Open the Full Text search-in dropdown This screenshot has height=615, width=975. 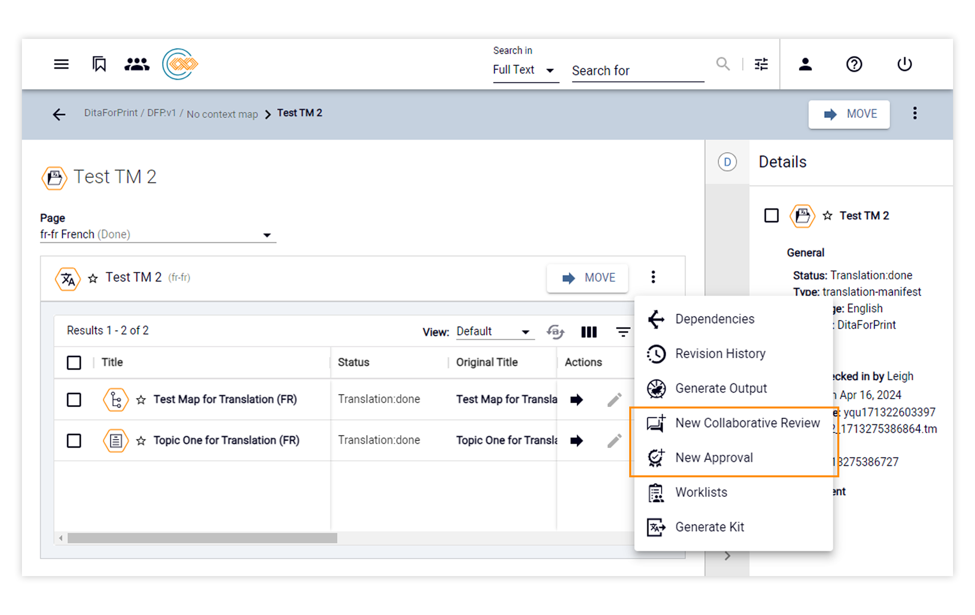coord(524,70)
